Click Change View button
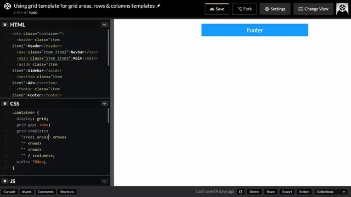The width and height of the screenshot is (351, 197). click(313, 9)
